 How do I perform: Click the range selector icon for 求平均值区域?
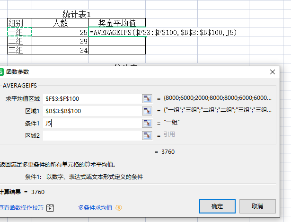[147, 99]
